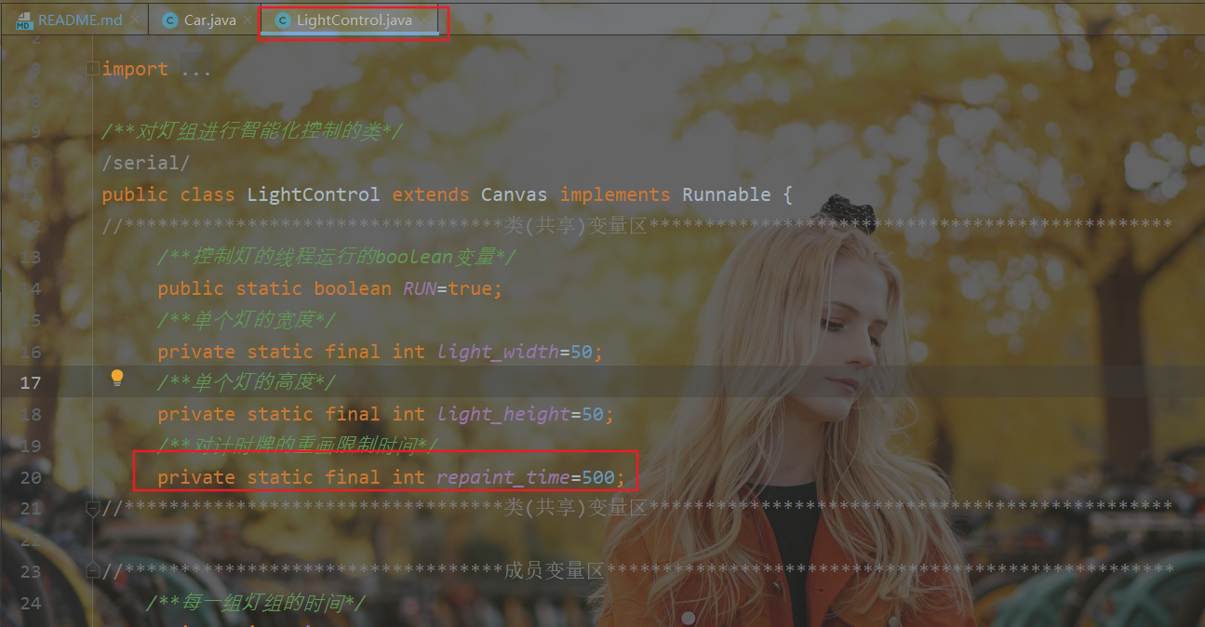The height and width of the screenshot is (627, 1205).
Task: Click line number 16 in gutter
Action: click(x=30, y=352)
